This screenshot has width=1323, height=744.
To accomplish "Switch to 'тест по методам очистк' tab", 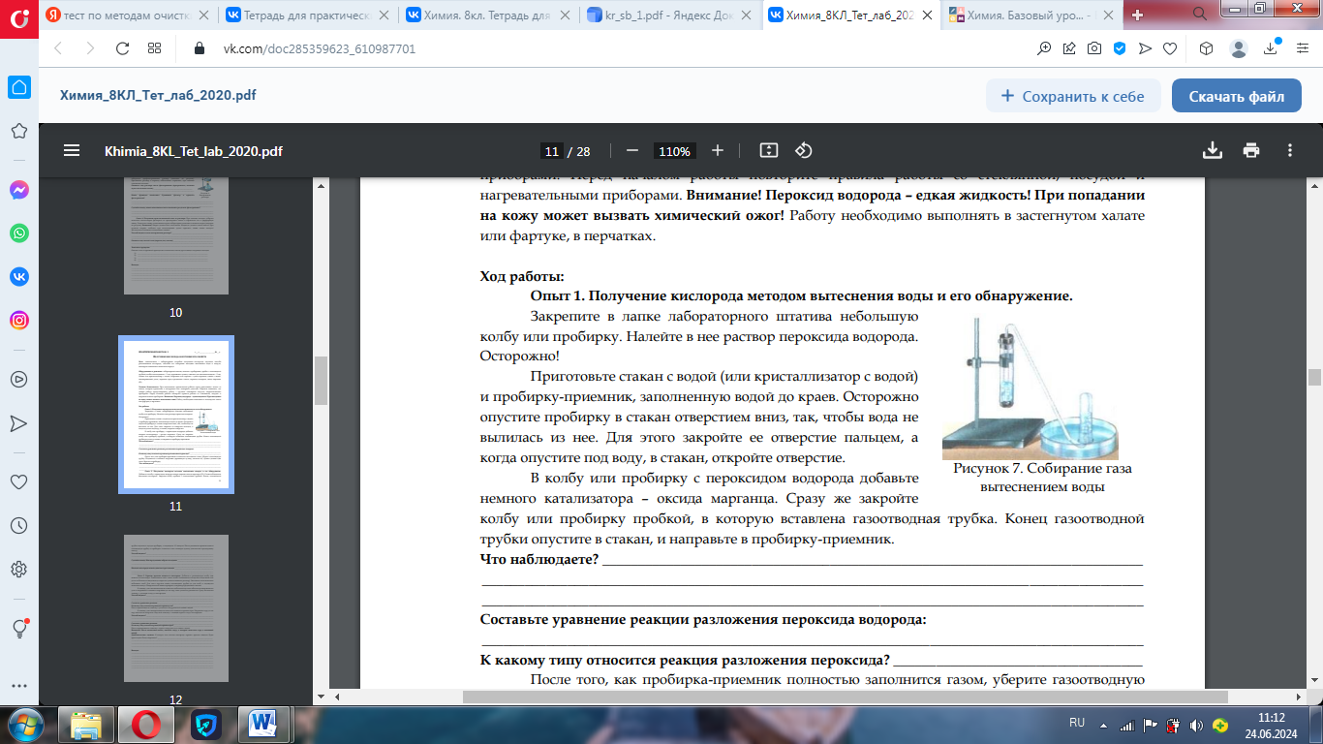I will (129, 15).
